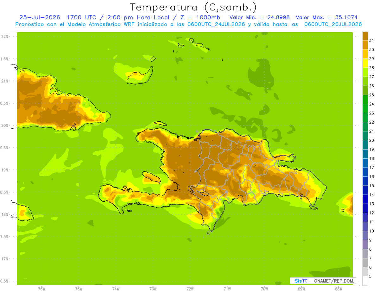
Task: Click the "73W" longitude axis label
Action: [x=153, y=289]
